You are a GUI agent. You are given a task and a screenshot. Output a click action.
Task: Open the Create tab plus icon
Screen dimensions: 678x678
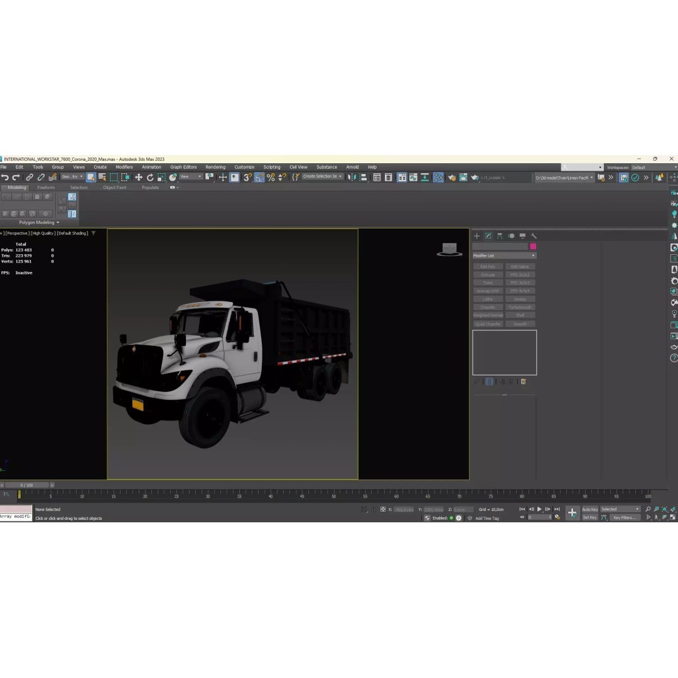coord(476,236)
